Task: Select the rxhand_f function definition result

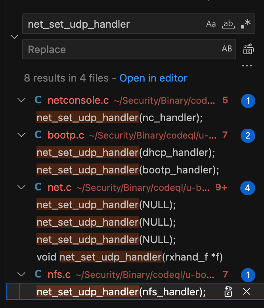Action: [x=130, y=257]
